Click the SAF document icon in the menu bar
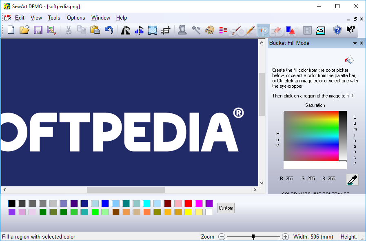Viewport: 366px width, 241px height. (8, 18)
